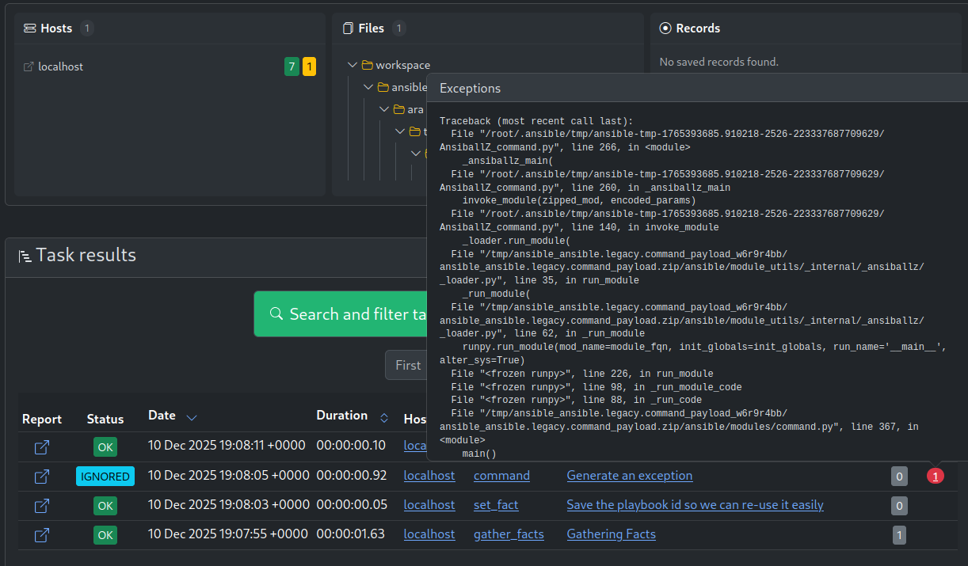
Task: Click the 1 badge in Gathering Facts row
Action: coord(899,535)
